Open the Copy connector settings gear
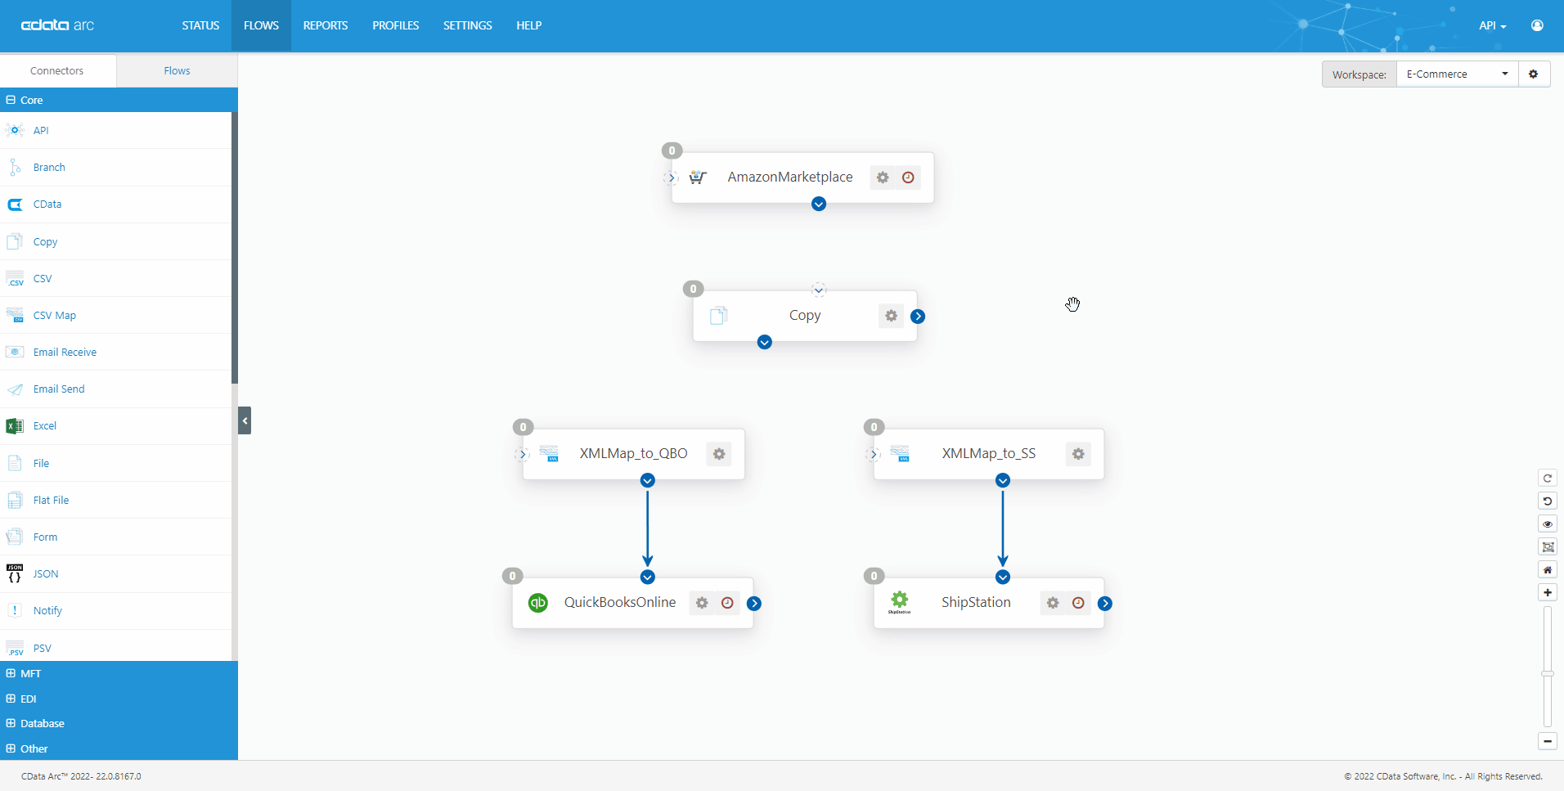The width and height of the screenshot is (1564, 791). (x=891, y=316)
